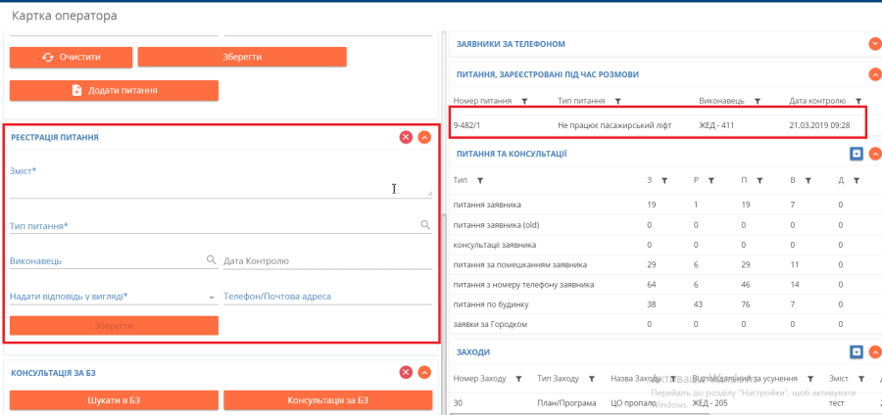Viewport: 882px width, 415px height.
Task: Collapse the Реєстрація питання section
Action: (x=424, y=138)
